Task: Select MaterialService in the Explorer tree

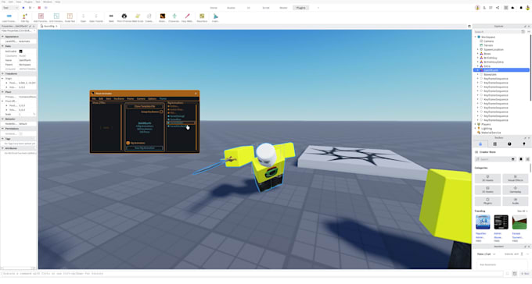Action: click(x=491, y=133)
